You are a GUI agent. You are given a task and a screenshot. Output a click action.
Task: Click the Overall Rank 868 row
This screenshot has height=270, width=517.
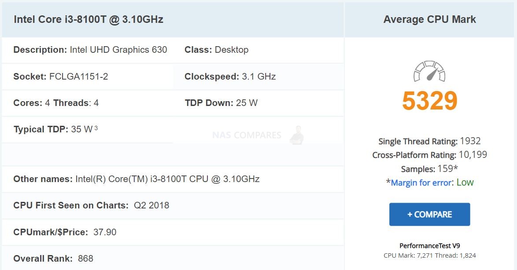pyautogui.click(x=173, y=259)
